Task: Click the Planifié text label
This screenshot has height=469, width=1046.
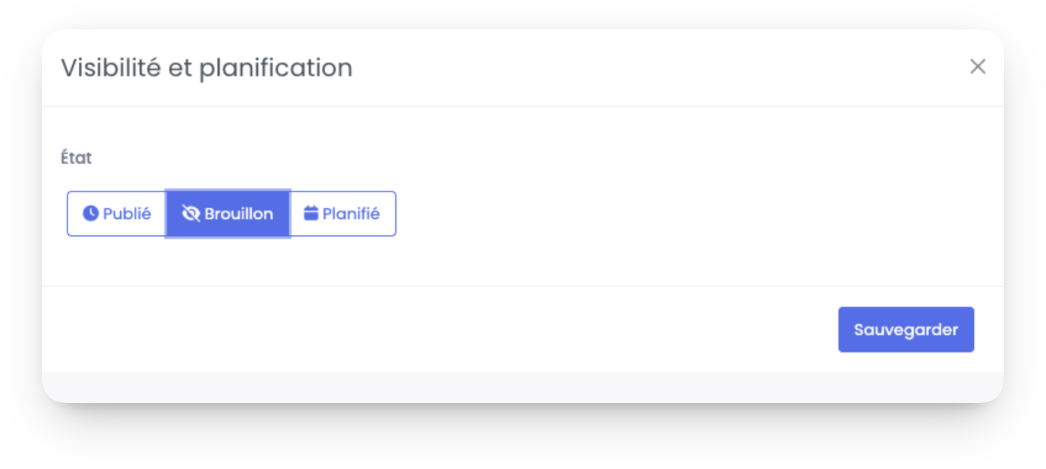Action: 351,213
